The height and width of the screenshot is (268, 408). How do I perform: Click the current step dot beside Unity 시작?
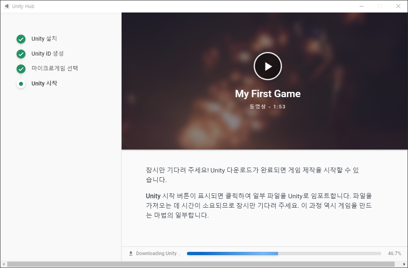[x=21, y=83]
